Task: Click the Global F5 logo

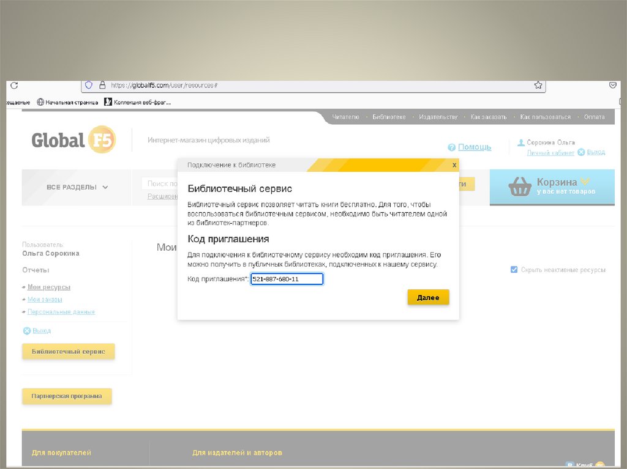Action: pos(73,140)
